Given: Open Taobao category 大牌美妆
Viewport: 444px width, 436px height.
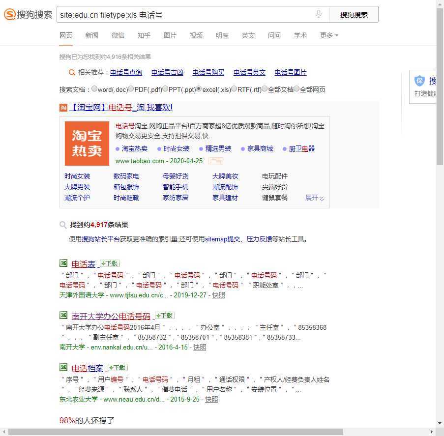Looking at the screenshot, I should click(x=225, y=176).
